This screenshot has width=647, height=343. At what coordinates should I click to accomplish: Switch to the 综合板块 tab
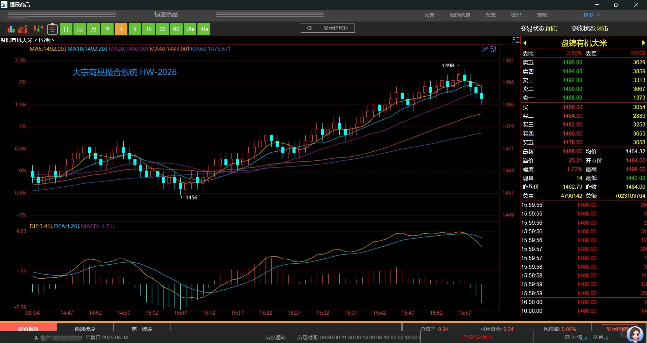28,328
